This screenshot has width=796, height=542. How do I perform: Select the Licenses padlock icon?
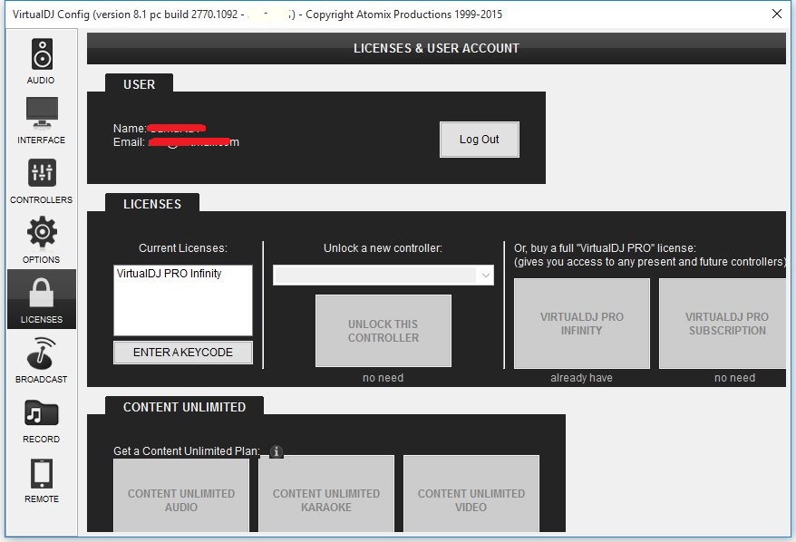(x=40, y=299)
